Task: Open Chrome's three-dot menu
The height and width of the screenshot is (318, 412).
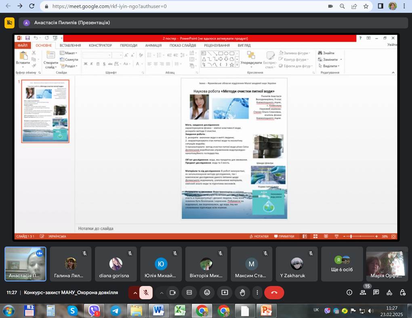Action: tap(405, 6)
